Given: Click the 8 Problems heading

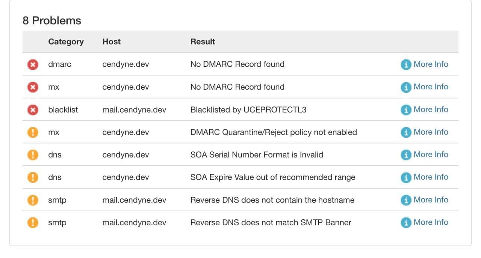Looking at the screenshot, I should pos(52,21).
